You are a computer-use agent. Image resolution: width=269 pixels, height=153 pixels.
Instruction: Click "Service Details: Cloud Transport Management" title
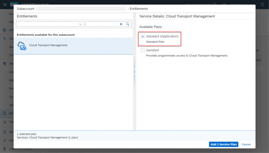(177, 16)
